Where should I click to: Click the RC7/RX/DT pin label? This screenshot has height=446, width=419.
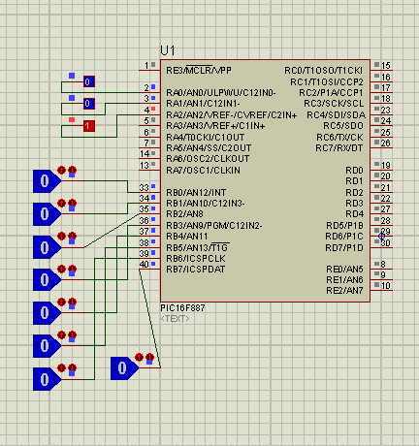[339, 148]
